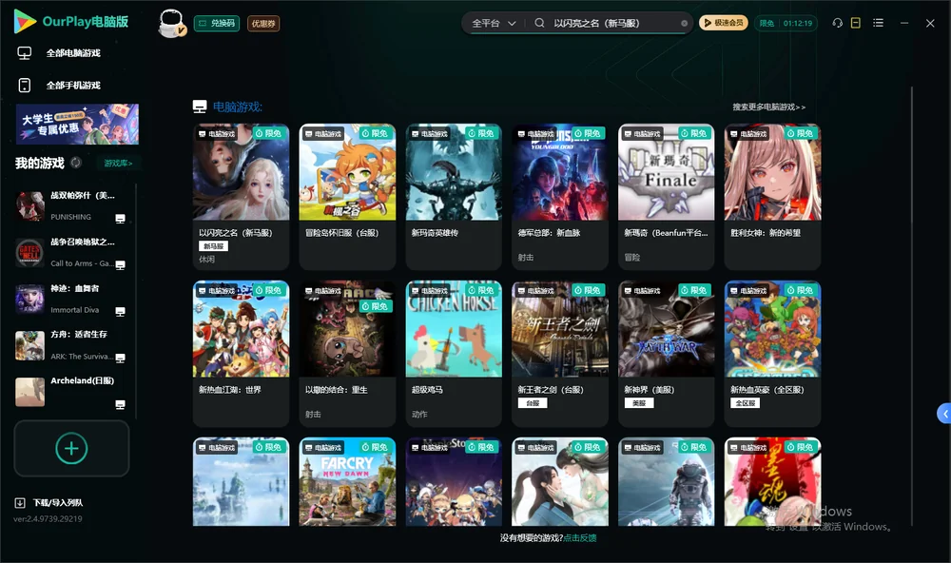This screenshot has width=951, height=563.
Task: Click the 极速会员 membership button
Action: pyautogui.click(x=724, y=23)
